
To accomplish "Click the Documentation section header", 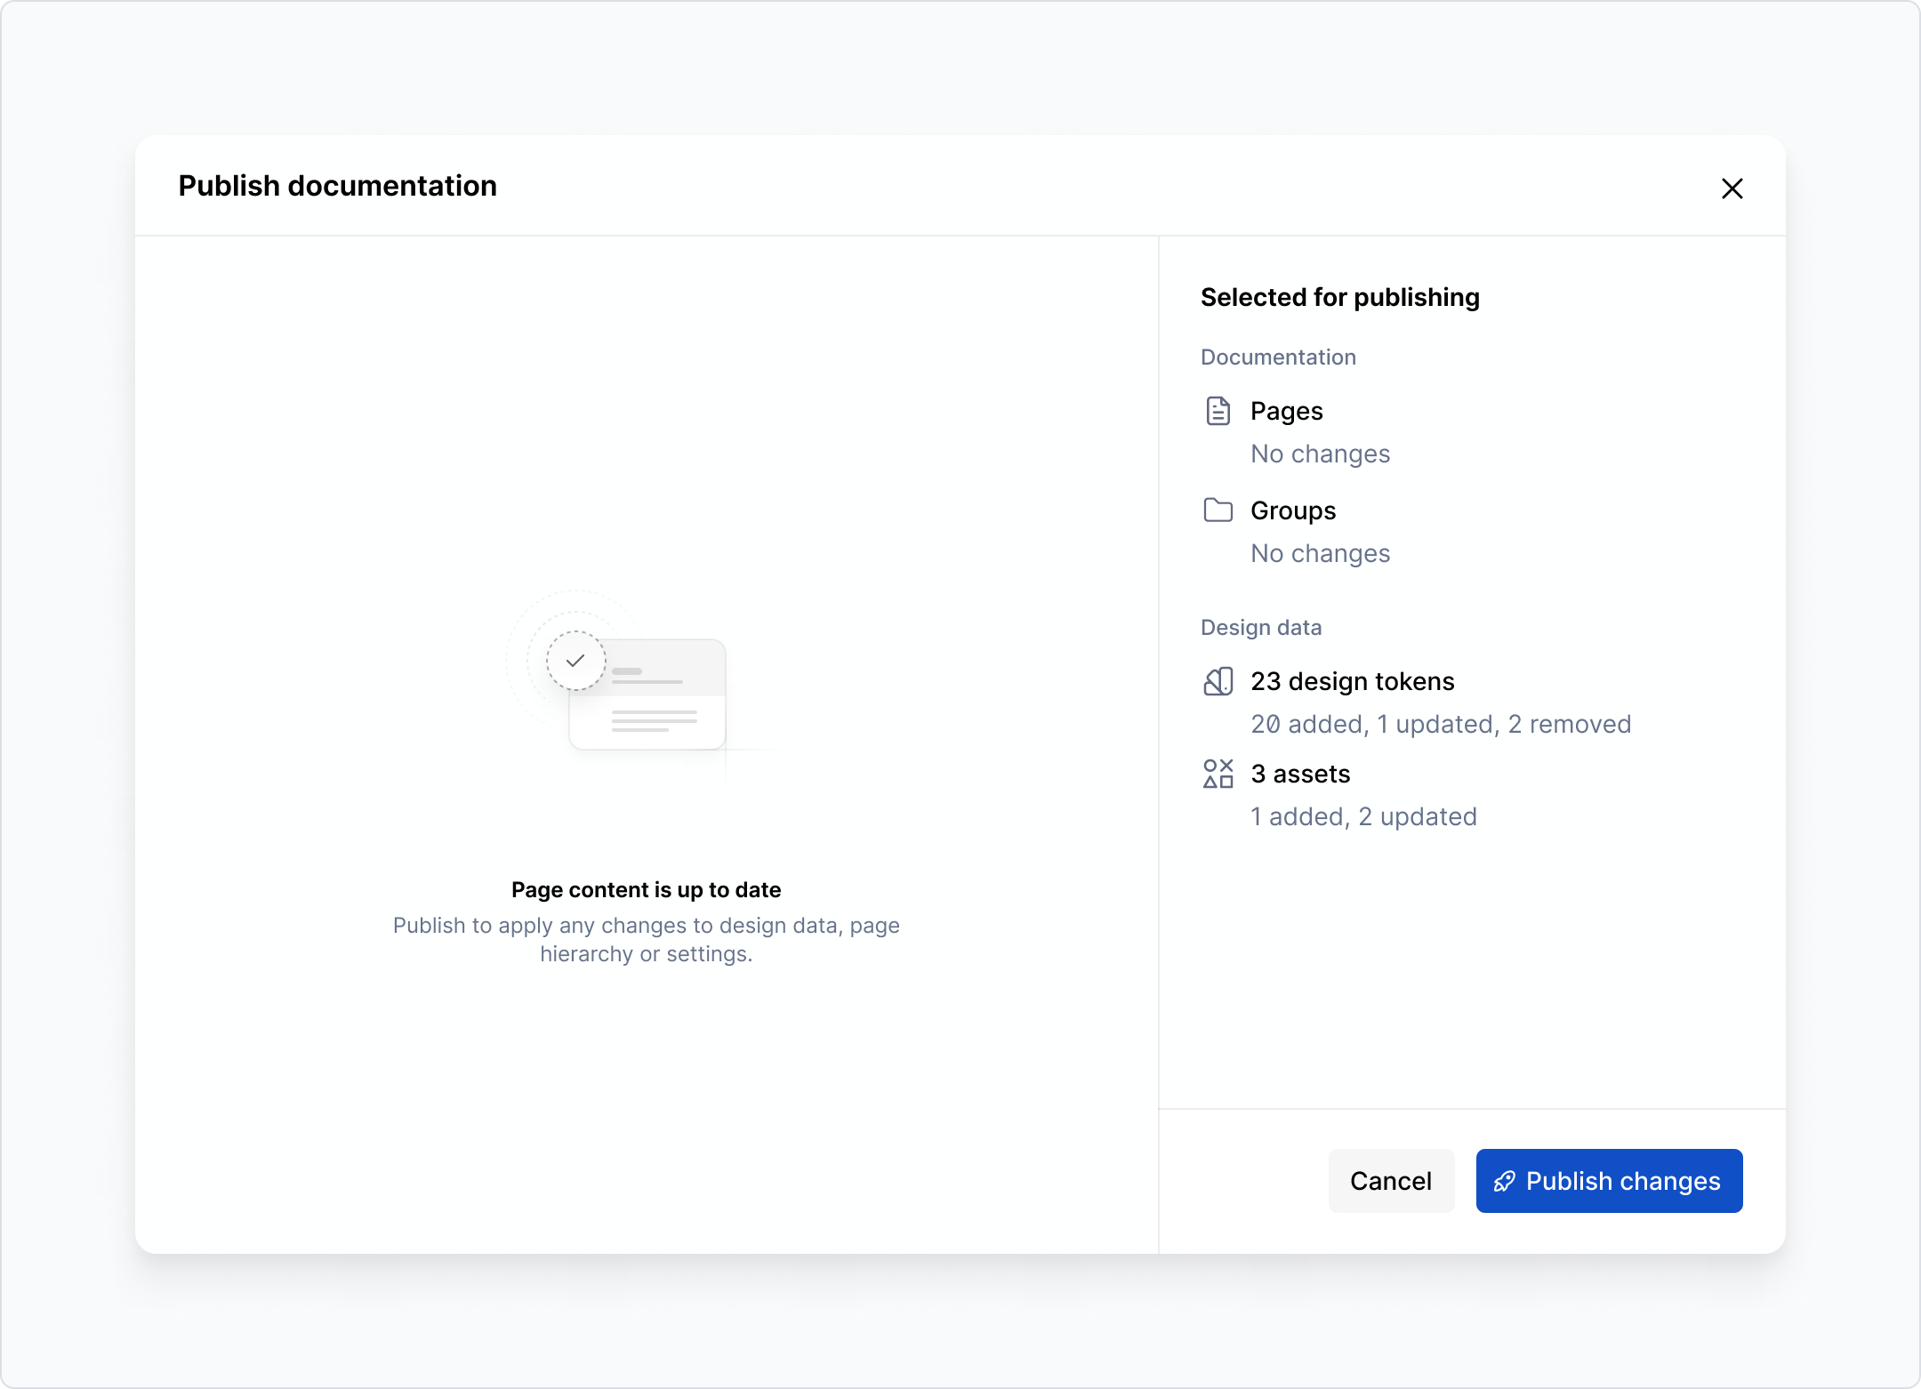I will pyautogui.click(x=1278, y=357).
